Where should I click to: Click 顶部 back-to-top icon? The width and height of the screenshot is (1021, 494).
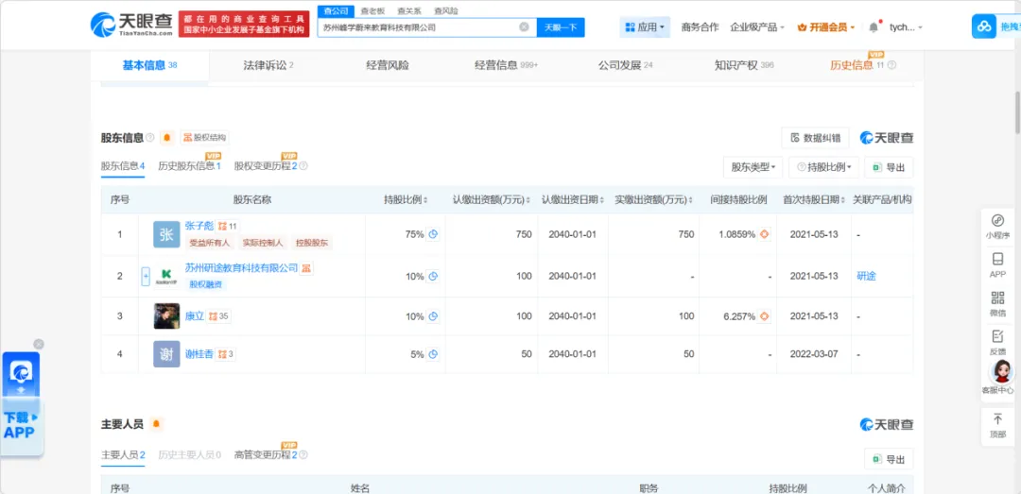tap(997, 425)
